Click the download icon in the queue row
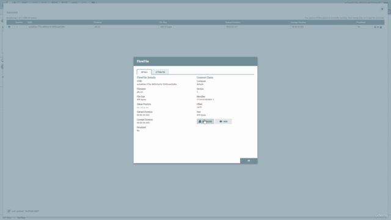Screen dimensions: 391x220 point(375,27)
